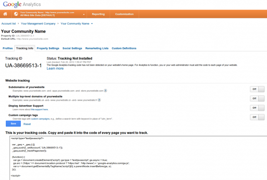Click the Default URL line
267x180 pixels.
(25, 39)
